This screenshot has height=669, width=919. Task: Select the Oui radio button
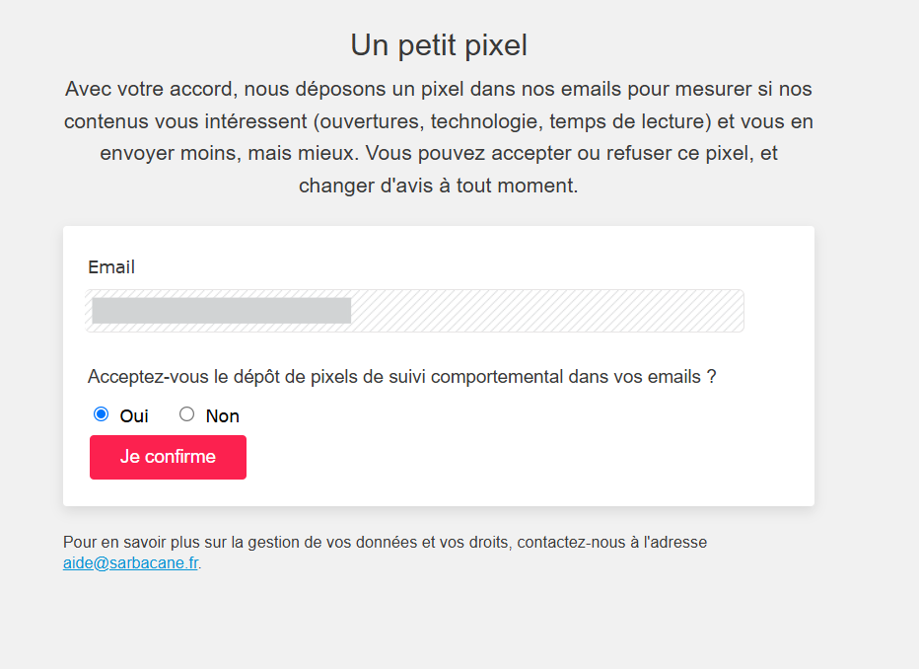point(101,414)
